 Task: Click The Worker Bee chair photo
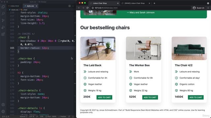tap(143, 48)
